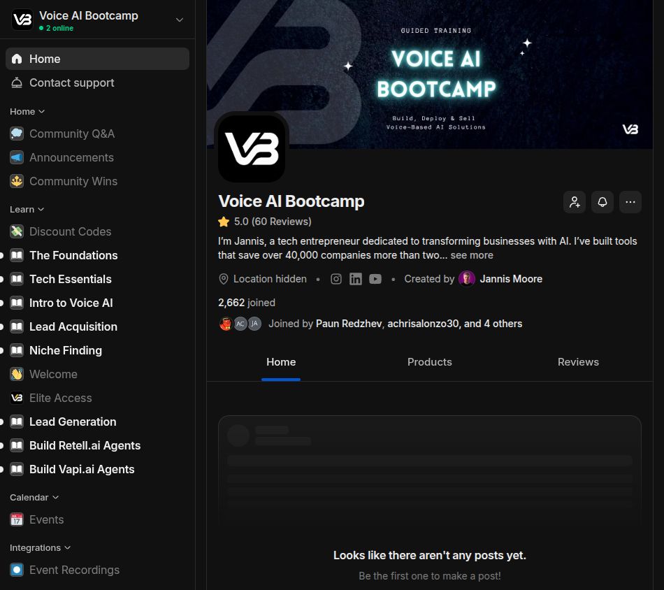
Task: Open the Instagram profile link
Action: (x=335, y=279)
